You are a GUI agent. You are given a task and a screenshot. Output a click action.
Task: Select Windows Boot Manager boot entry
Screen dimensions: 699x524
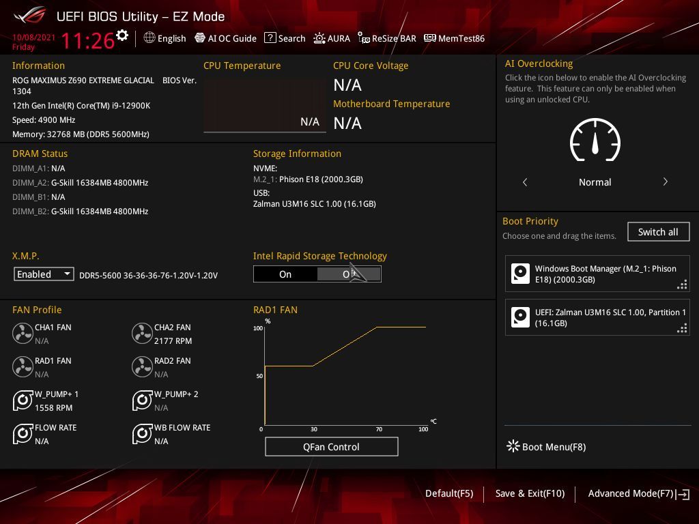(x=597, y=274)
